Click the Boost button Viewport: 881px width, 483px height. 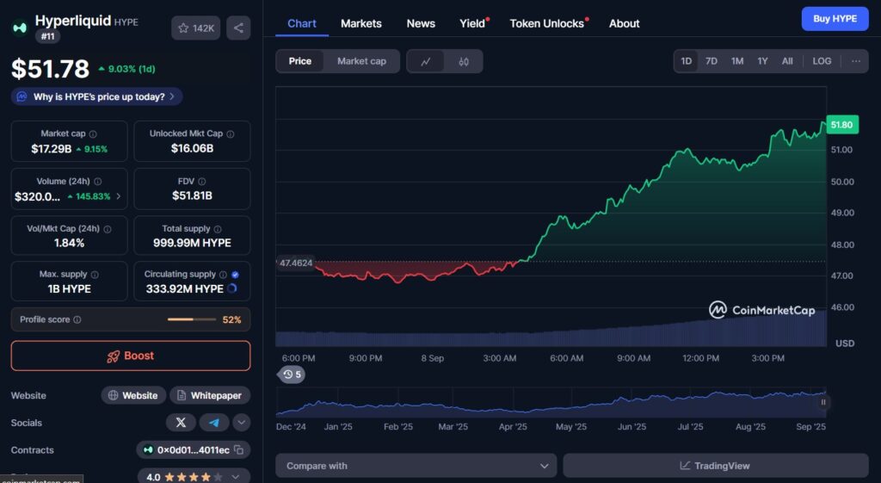131,356
